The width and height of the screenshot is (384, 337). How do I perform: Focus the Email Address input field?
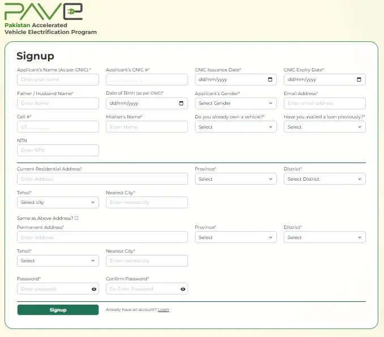tap(325, 104)
